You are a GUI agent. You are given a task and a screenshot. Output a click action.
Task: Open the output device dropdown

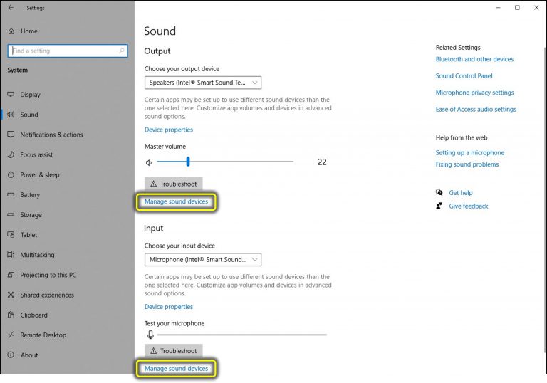tap(203, 83)
